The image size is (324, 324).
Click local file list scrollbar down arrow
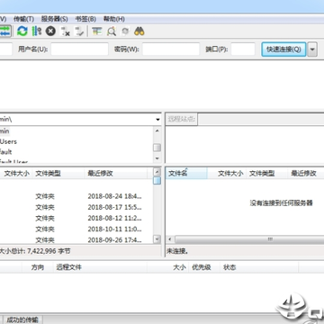click(157, 239)
